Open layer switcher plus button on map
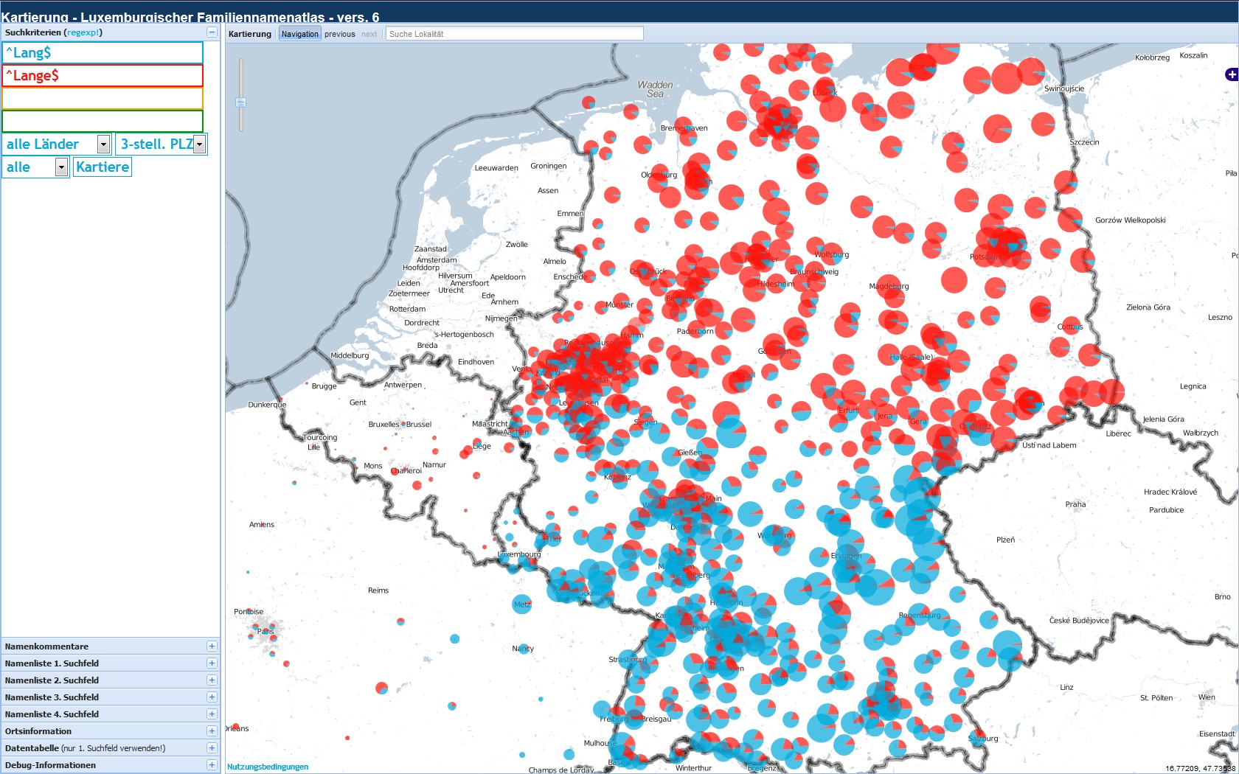This screenshot has width=1239, height=774. [x=1231, y=74]
